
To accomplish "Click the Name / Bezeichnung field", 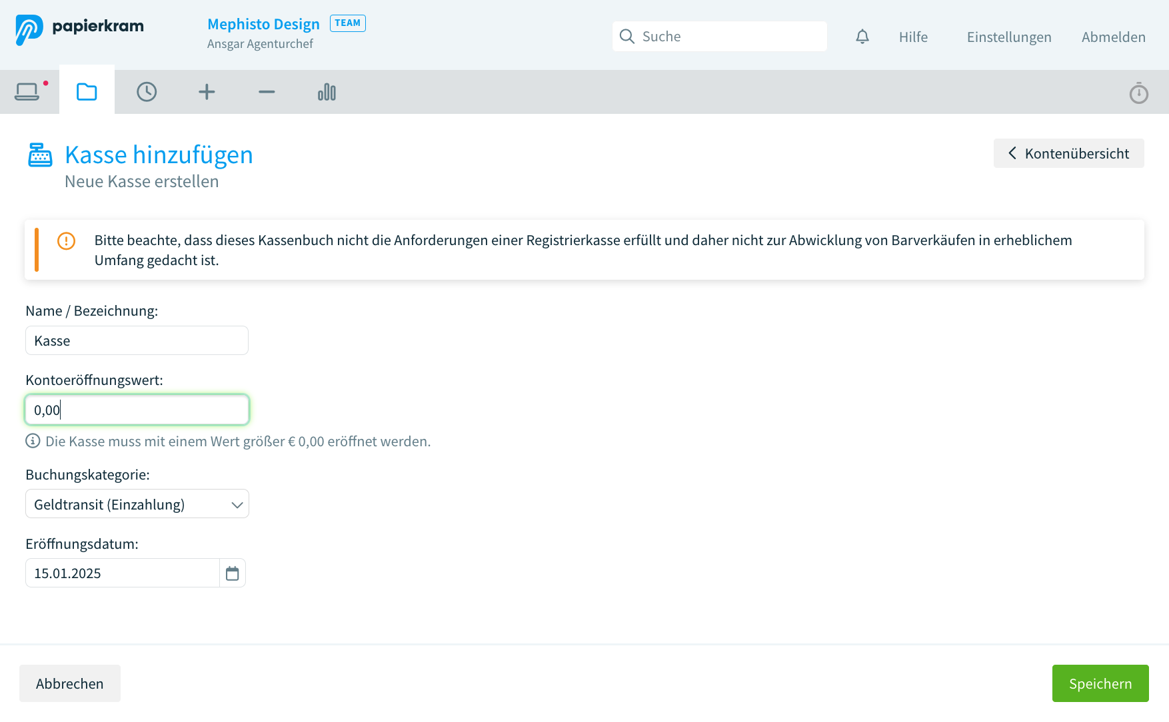I will [137, 340].
